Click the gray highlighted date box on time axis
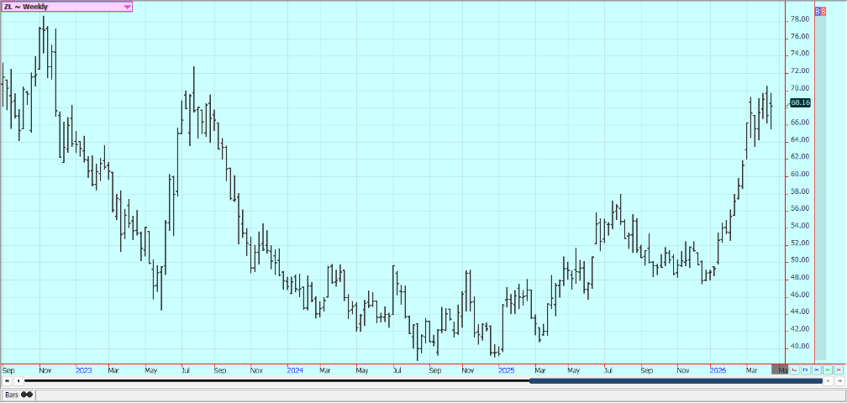This screenshot has width=847, height=403. point(781,369)
